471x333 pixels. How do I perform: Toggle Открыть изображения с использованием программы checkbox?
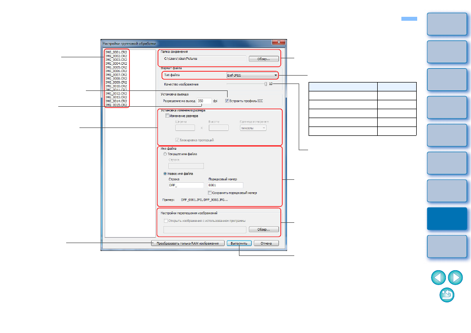(166, 221)
